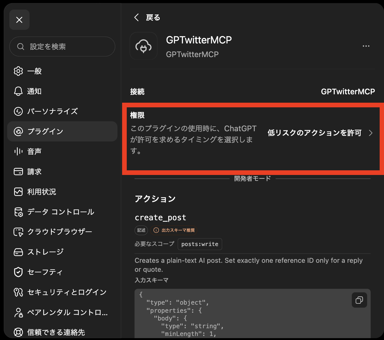The image size is (384, 340).
Task: Open the データ コントロール label in the sidebar
Action: [x=61, y=212]
